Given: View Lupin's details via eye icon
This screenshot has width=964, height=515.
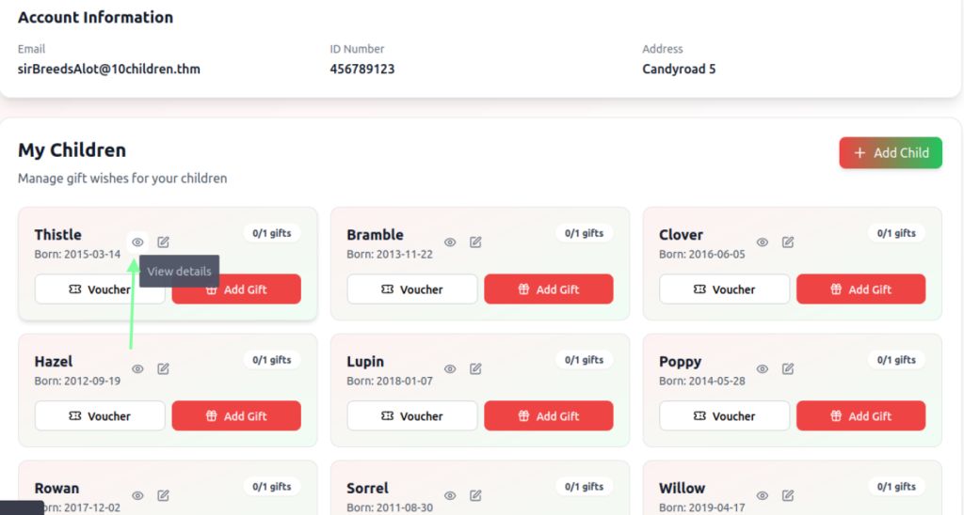Looking at the screenshot, I should tap(450, 369).
